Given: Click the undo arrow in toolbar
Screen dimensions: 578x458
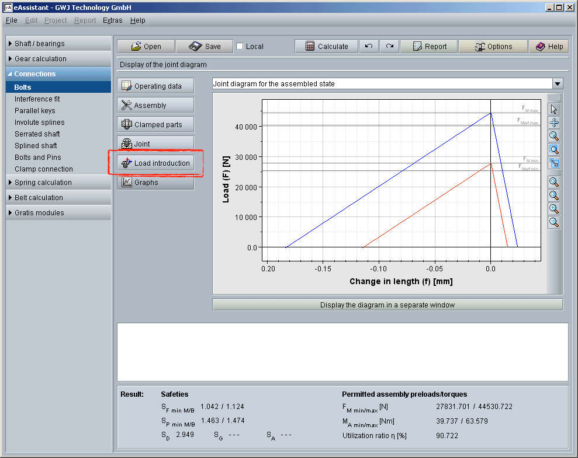Looking at the screenshot, I should [x=368, y=47].
